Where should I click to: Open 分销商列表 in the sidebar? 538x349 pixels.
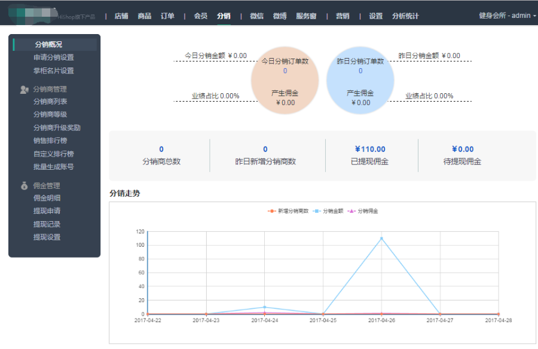point(50,102)
